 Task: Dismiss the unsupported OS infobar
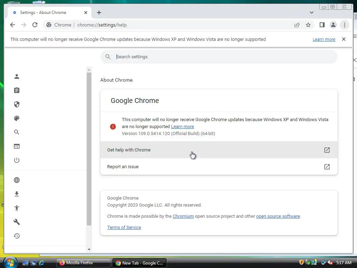click(x=343, y=39)
